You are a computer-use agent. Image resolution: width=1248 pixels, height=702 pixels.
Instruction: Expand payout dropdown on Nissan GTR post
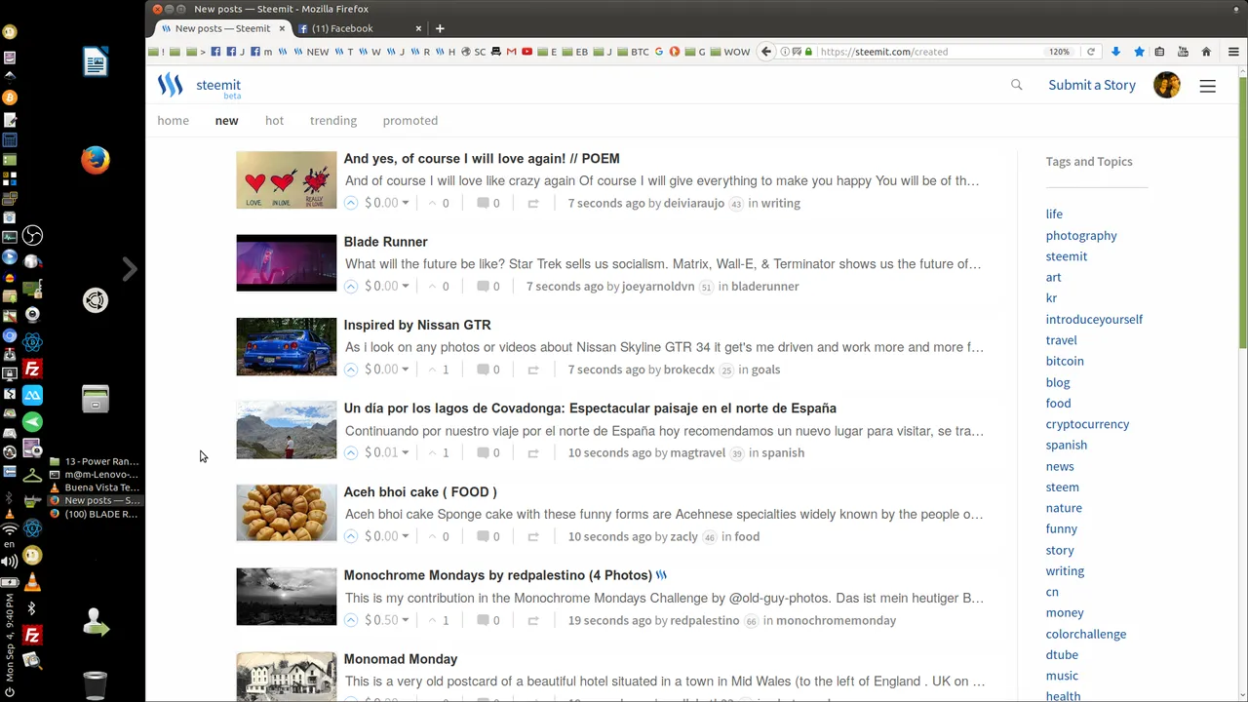point(406,370)
